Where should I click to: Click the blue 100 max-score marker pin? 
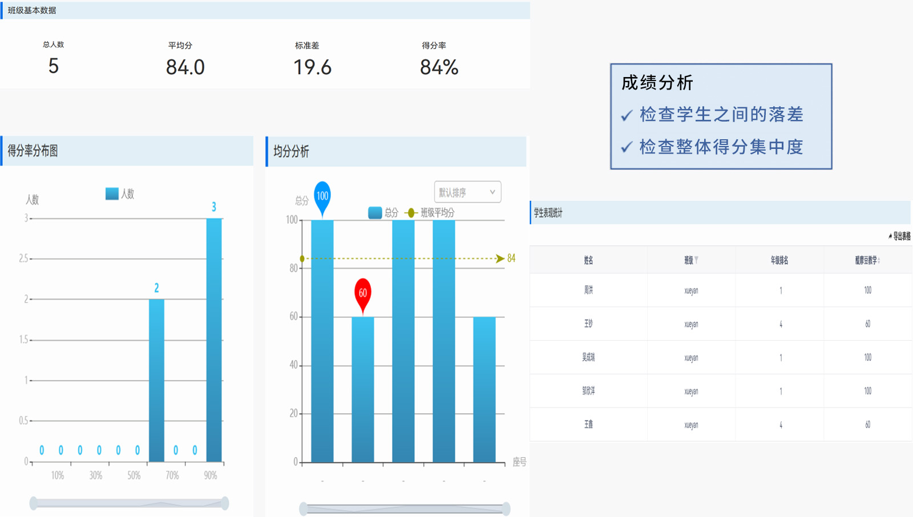pos(322,196)
